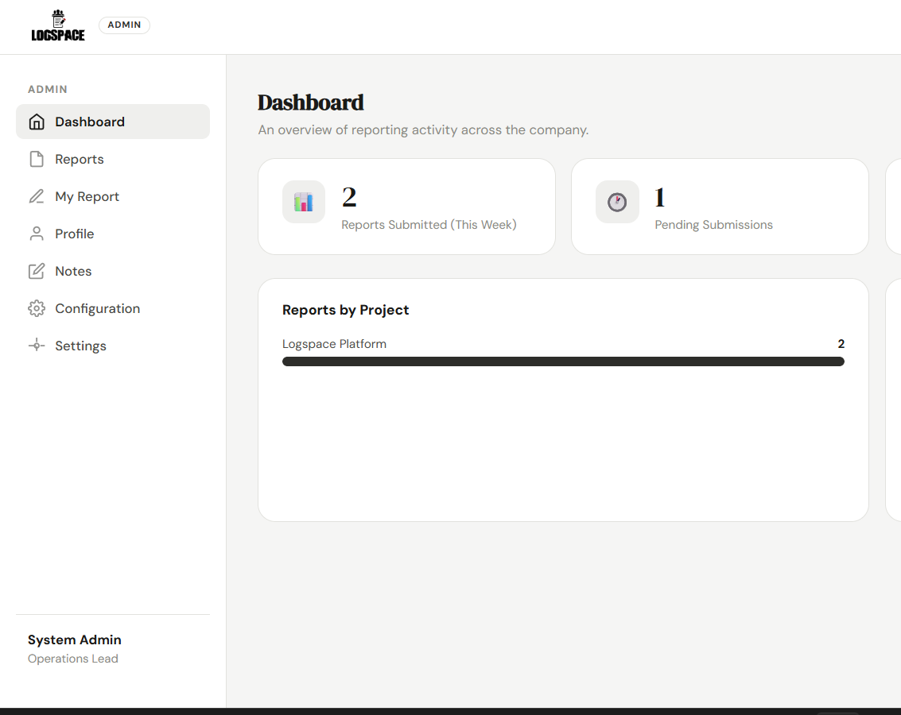The width and height of the screenshot is (901, 715).
Task: Click the reporting activity overview subtitle
Action: pos(423,130)
